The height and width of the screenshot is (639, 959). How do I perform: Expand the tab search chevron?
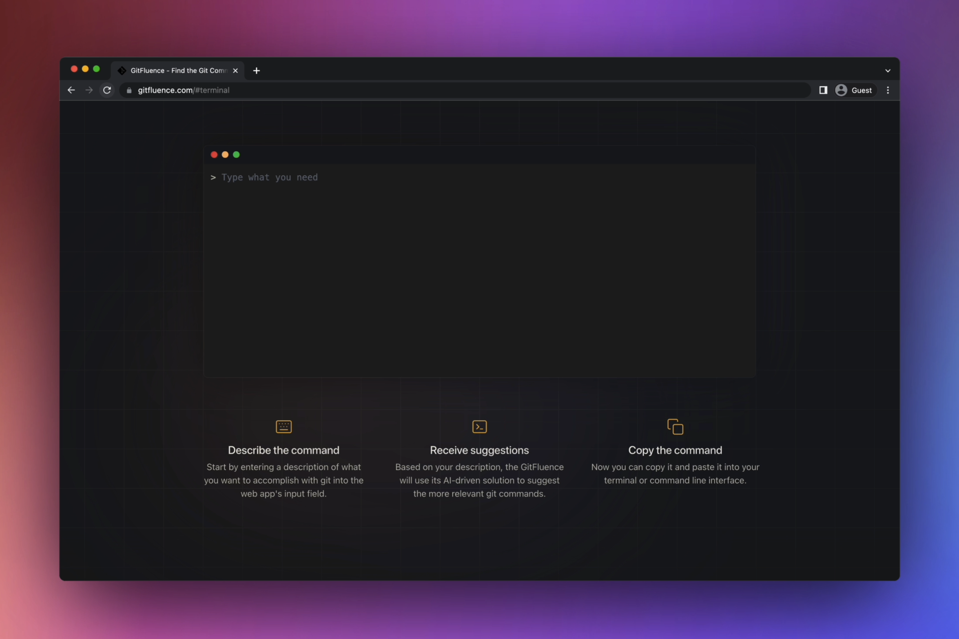(888, 70)
